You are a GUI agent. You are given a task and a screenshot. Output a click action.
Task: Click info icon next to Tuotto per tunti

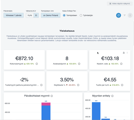[122, 85]
